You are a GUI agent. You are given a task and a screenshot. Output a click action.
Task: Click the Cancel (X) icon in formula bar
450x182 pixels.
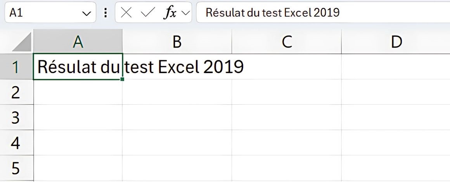coord(126,13)
